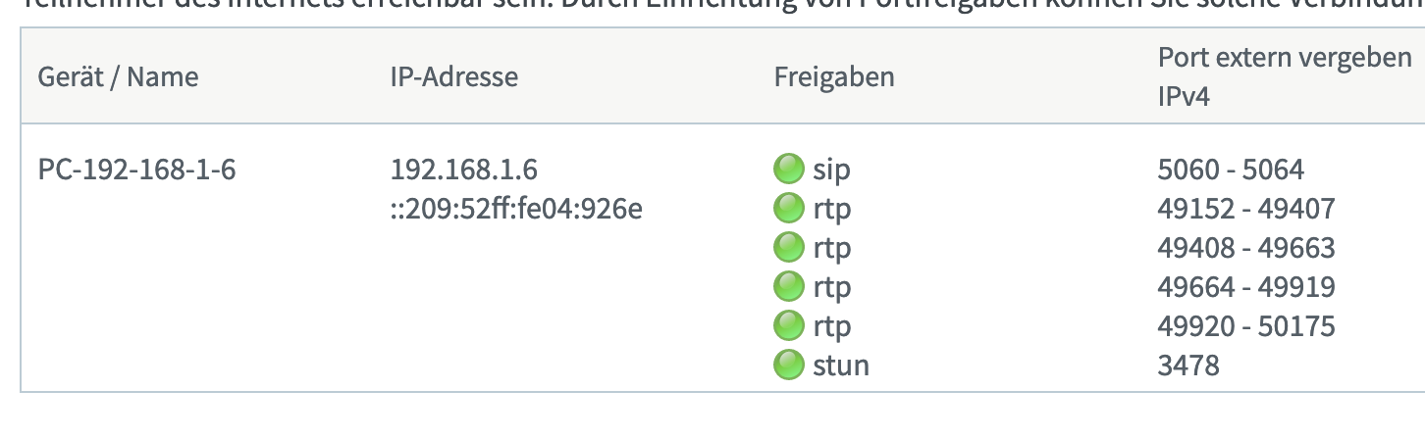Click port range 49408 - 49663
Viewport: 1425px width, 439px height.
pyautogui.click(x=1246, y=248)
